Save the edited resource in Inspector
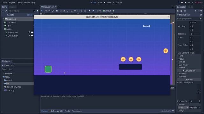The height and width of the screenshot is (114, 204). click(185, 11)
